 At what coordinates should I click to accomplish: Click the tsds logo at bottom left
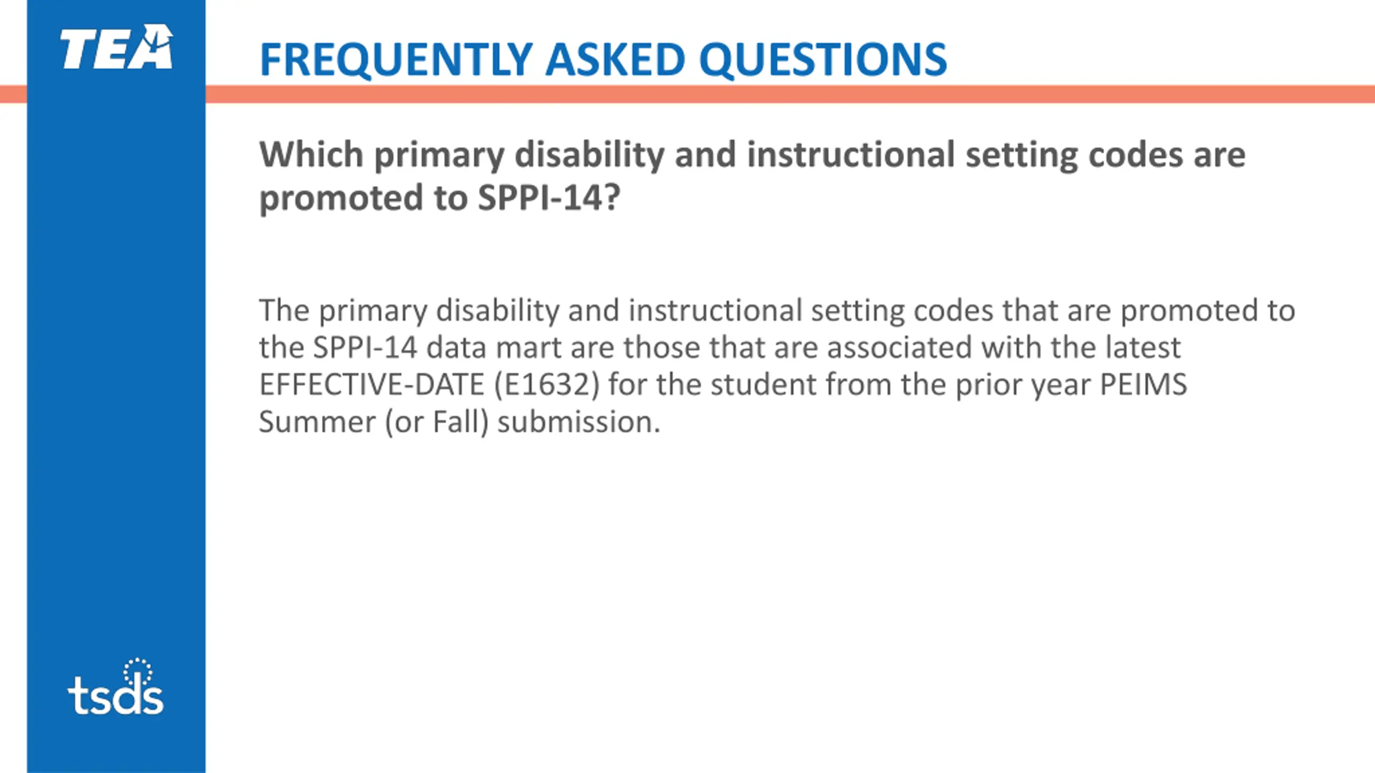click(x=115, y=687)
